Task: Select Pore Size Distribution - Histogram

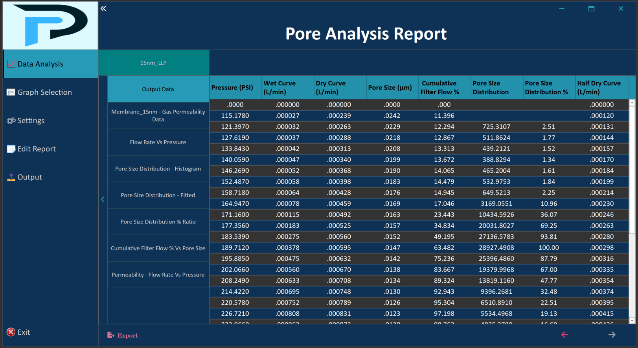Action: pyautogui.click(x=158, y=169)
